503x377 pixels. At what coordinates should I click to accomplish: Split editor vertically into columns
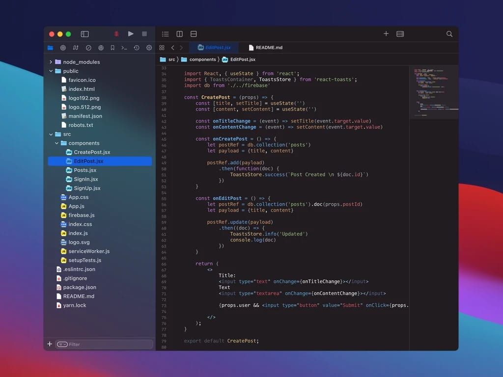pyautogui.click(x=180, y=34)
